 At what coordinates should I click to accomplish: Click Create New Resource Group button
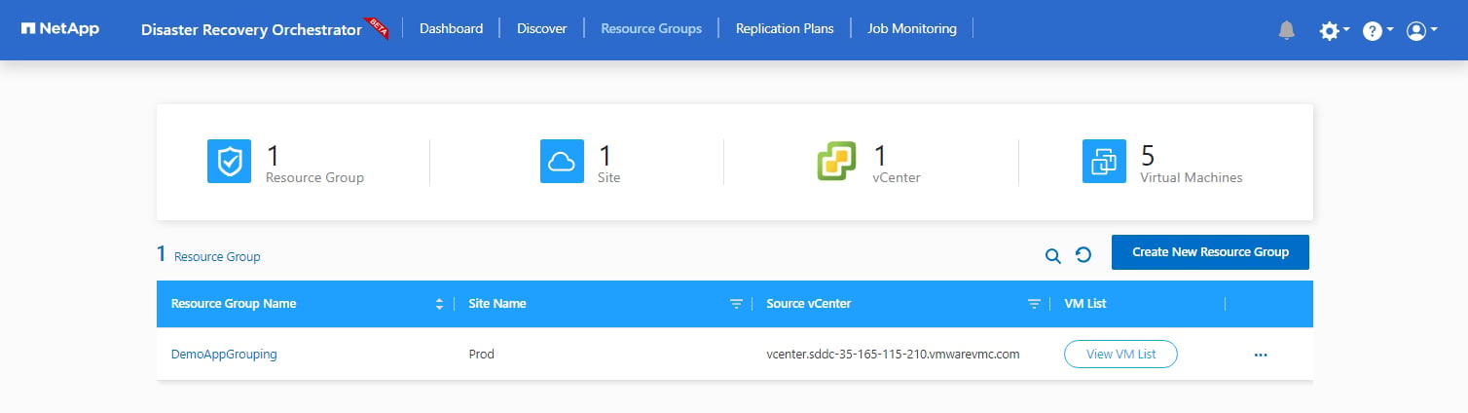point(1210,251)
